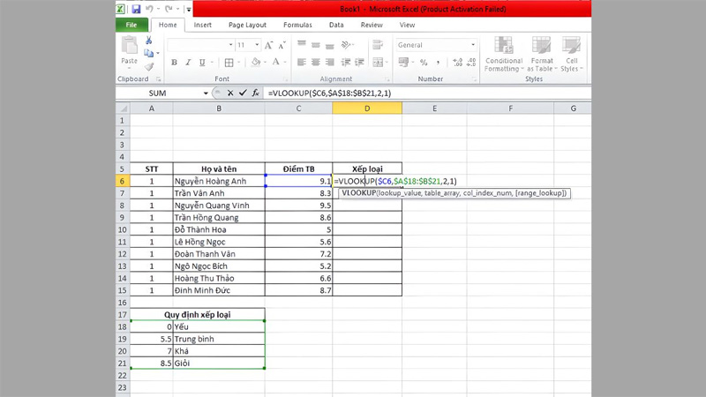This screenshot has height=397, width=706.
Task: Open the Formulas ribbon tab
Action: click(297, 26)
